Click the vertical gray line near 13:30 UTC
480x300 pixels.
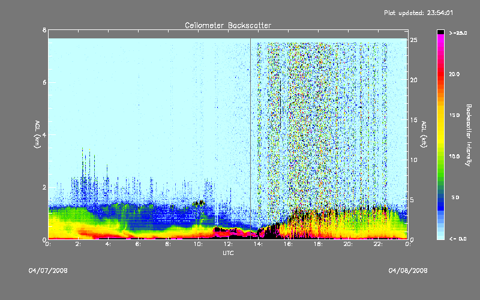point(250,139)
